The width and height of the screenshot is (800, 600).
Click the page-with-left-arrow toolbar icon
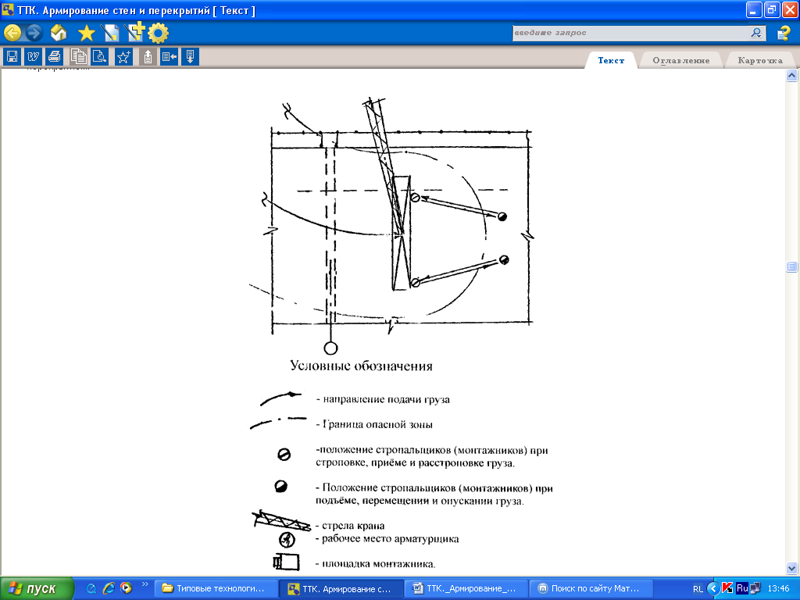point(169,56)
